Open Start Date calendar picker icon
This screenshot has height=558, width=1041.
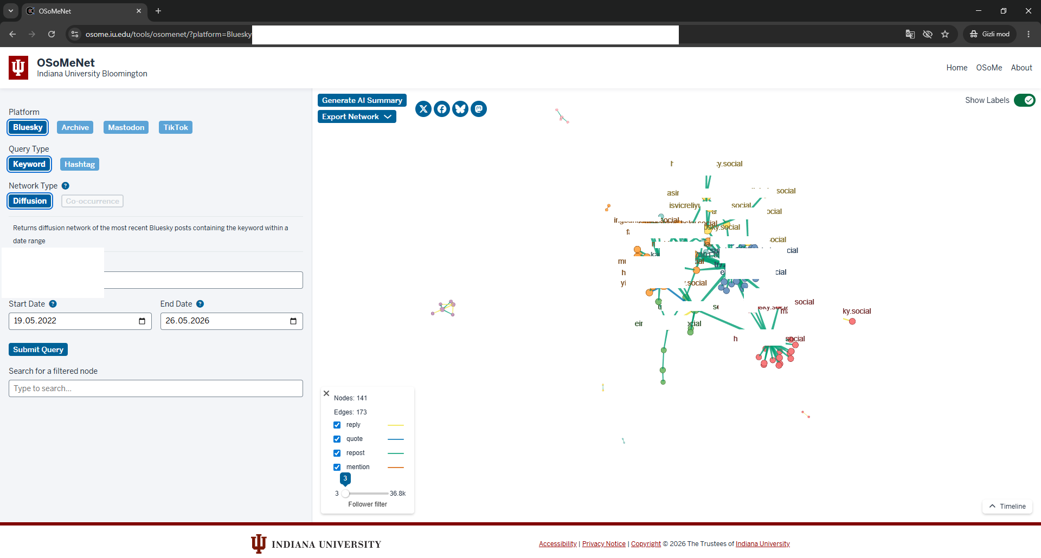(x=142, y=321)
